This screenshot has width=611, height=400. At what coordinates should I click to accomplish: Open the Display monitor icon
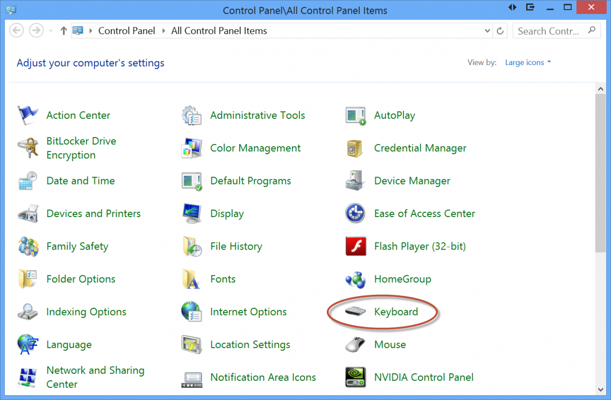(192, 213)
